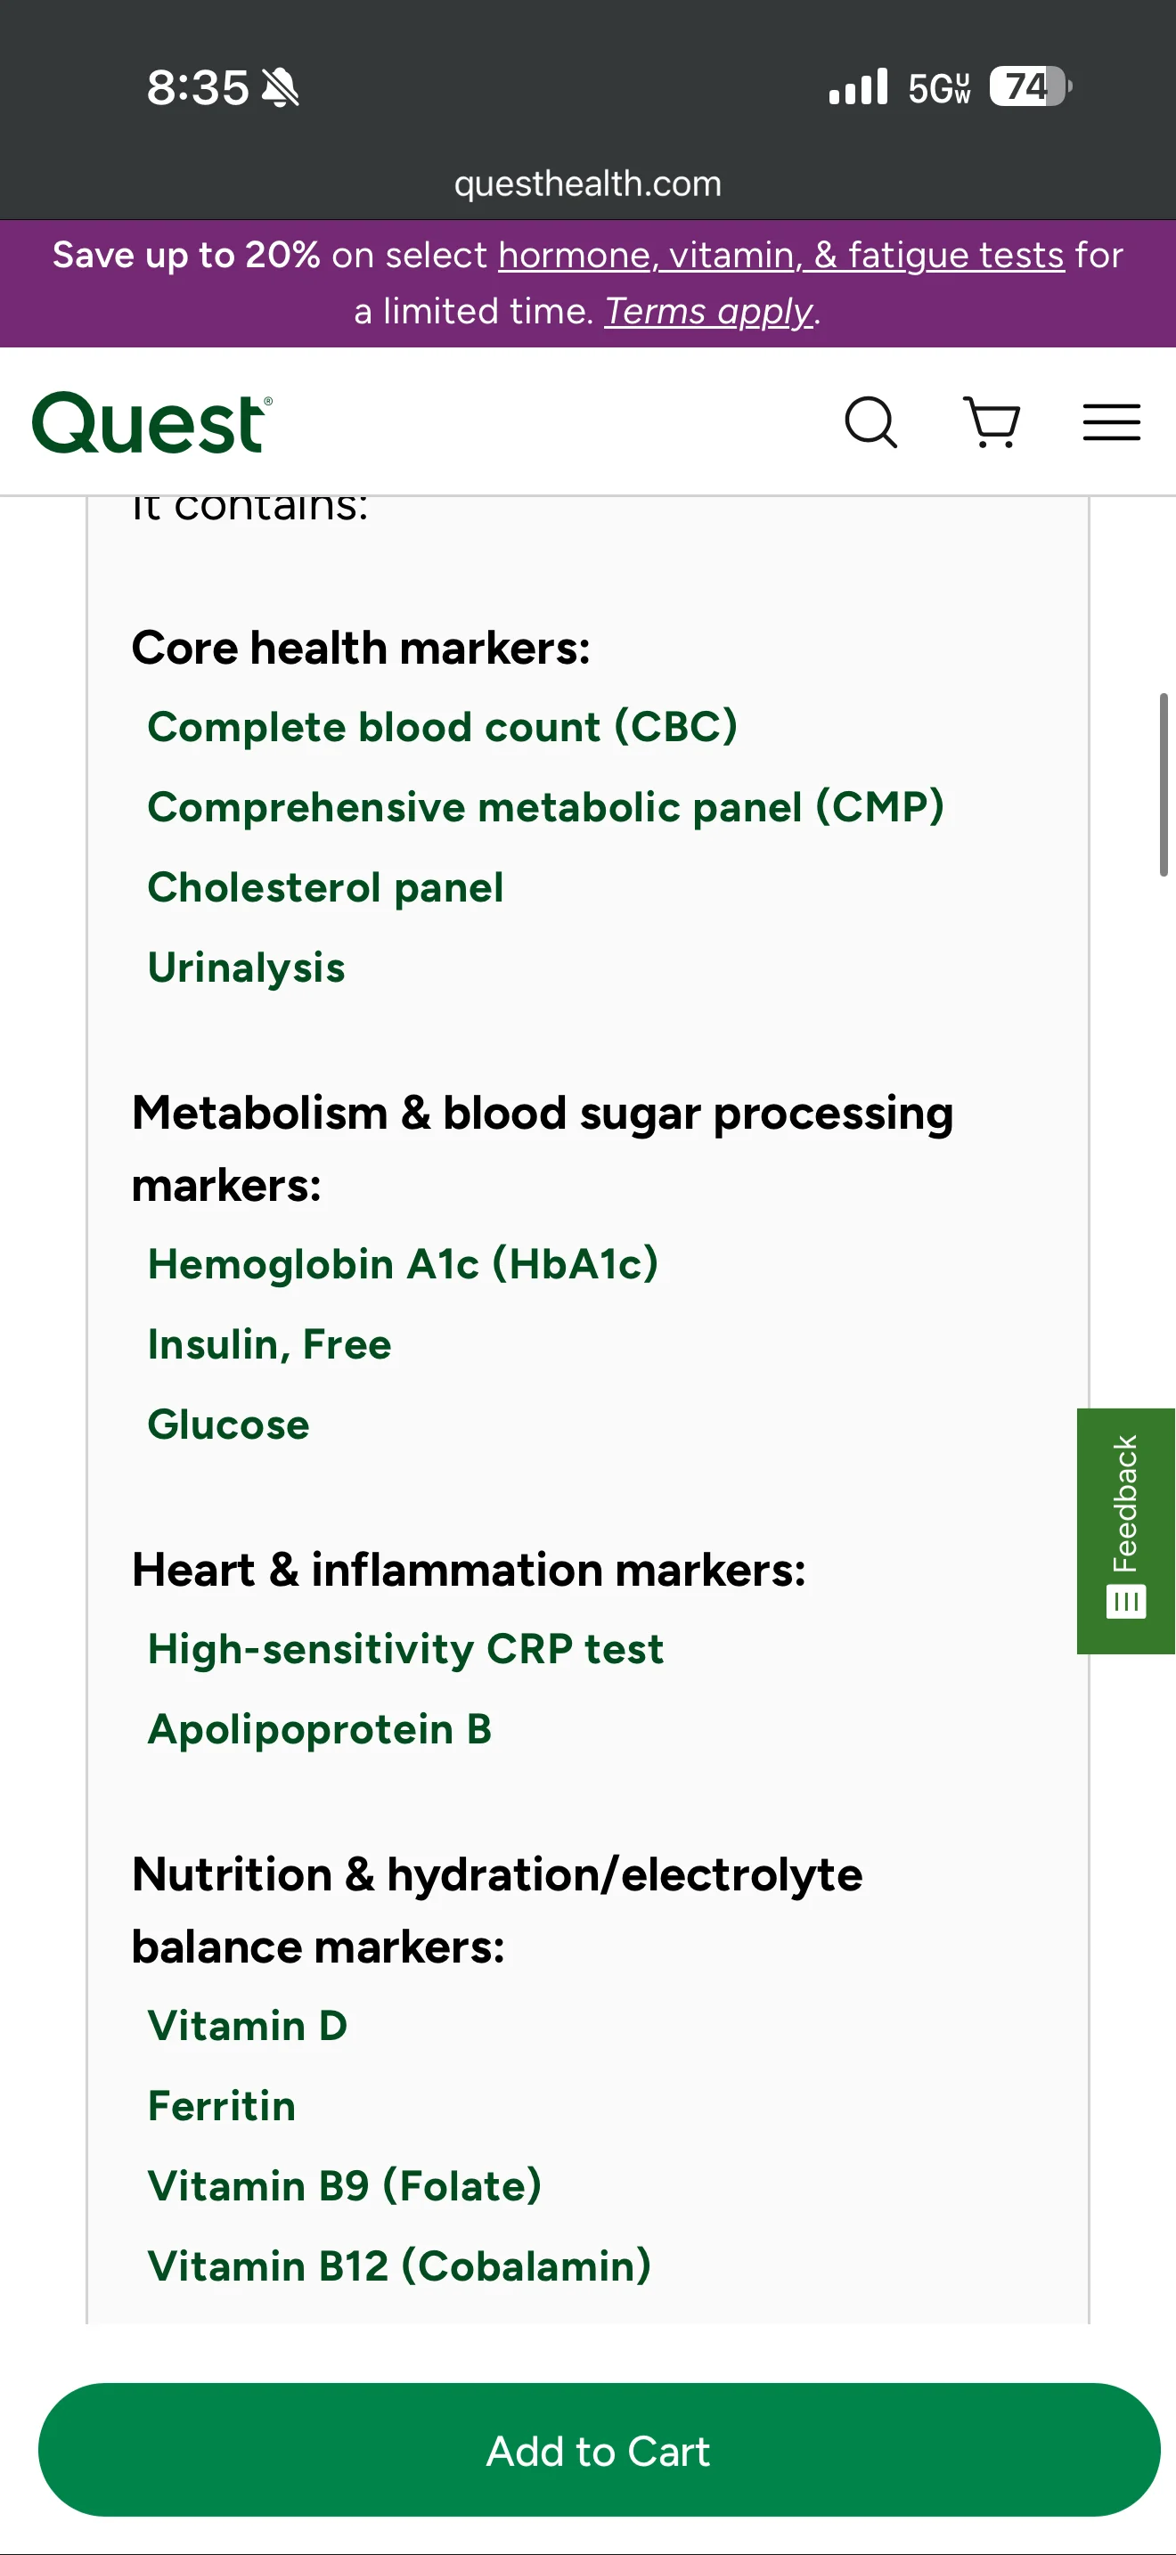This screenshot has height=2555, width=1176.
Task: Open the search magnifier icon
Action: tap(871, 422)
